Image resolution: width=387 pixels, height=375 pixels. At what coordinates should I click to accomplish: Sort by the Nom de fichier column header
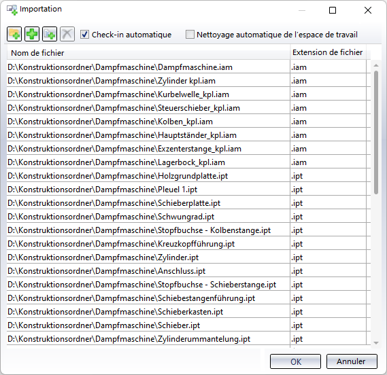click(x=148, y=53)
